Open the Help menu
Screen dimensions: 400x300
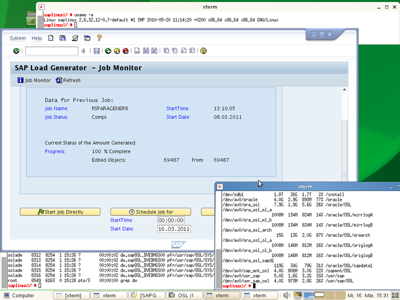[36, 38]
